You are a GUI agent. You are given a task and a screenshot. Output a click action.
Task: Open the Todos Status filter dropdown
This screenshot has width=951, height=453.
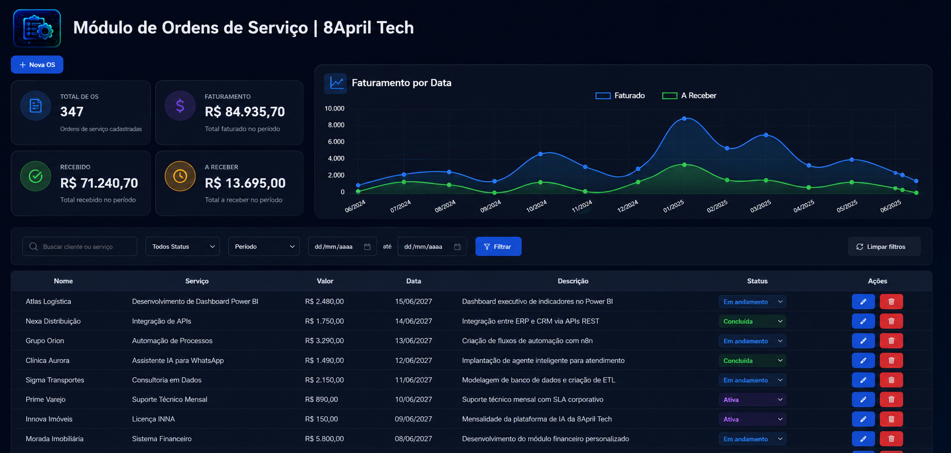(x=183, y=246)
